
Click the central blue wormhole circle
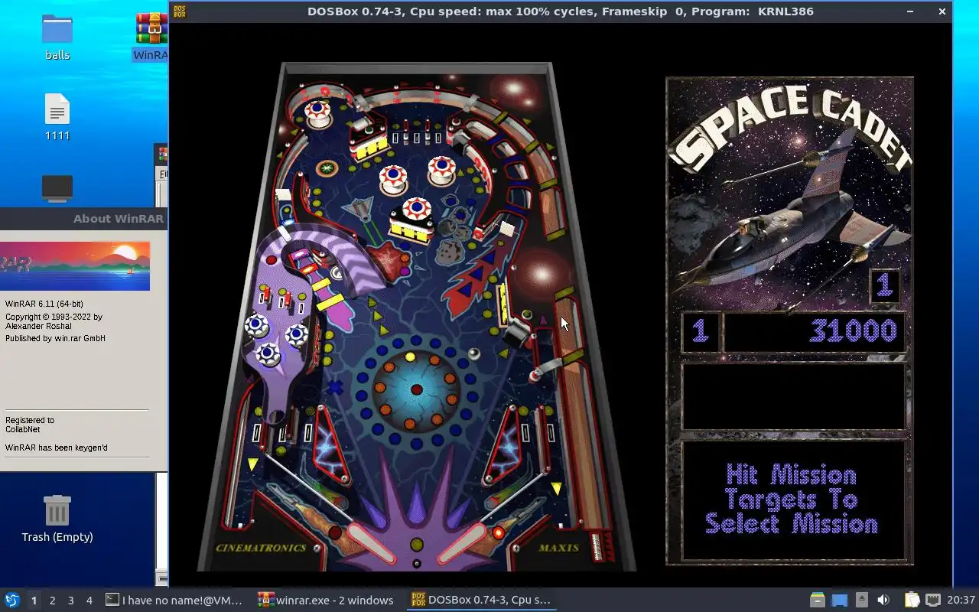tap(416, 390)
